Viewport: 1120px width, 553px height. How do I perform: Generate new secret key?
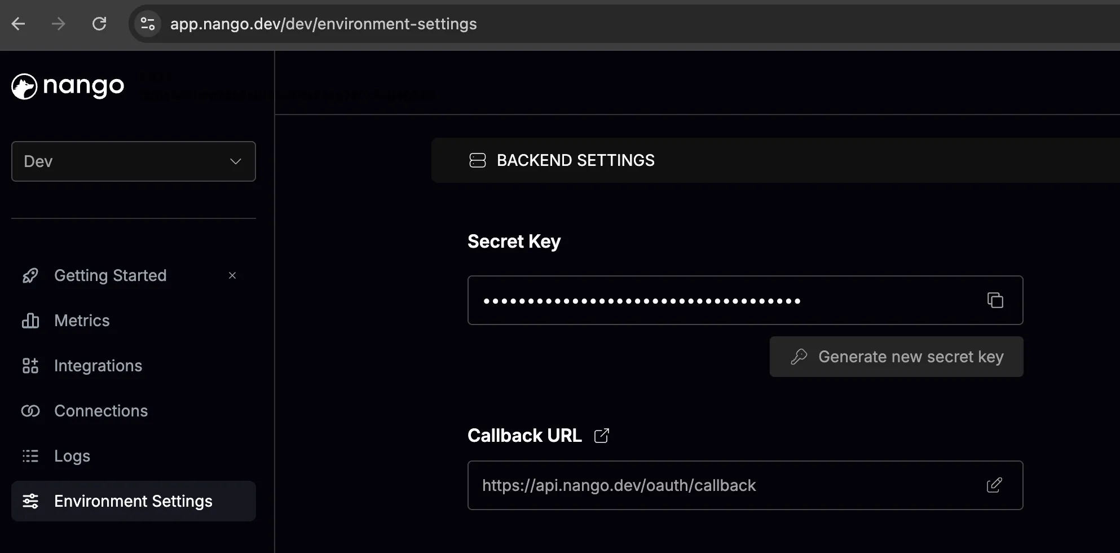click(x=897, y=357)
